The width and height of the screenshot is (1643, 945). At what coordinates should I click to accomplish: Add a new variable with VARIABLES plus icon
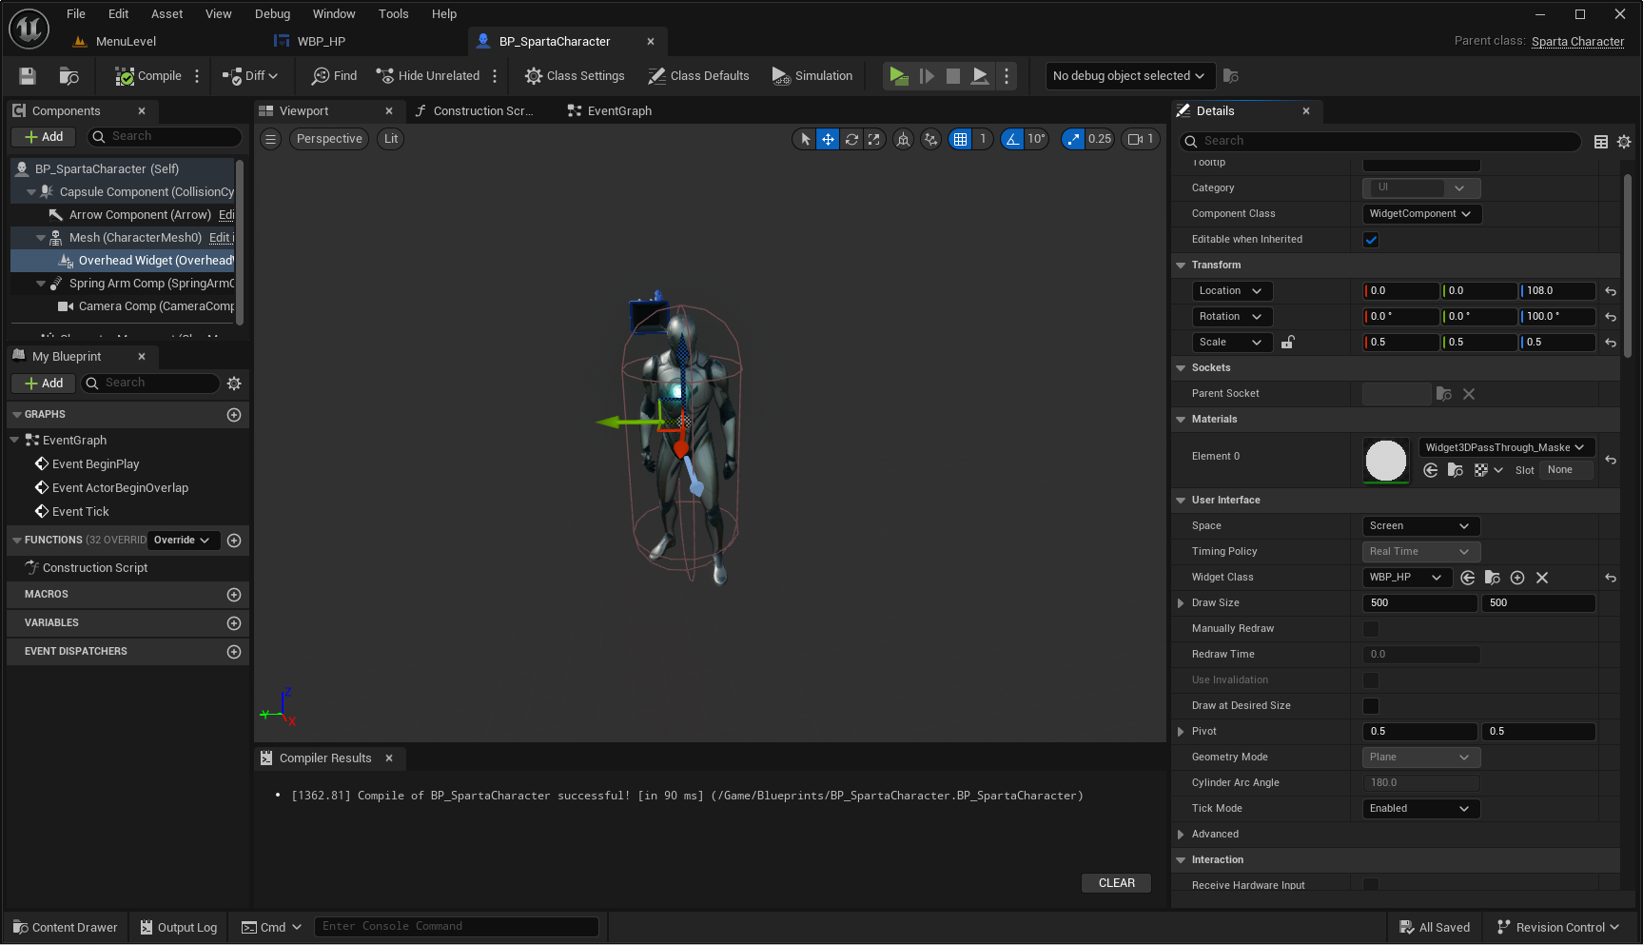234,623
